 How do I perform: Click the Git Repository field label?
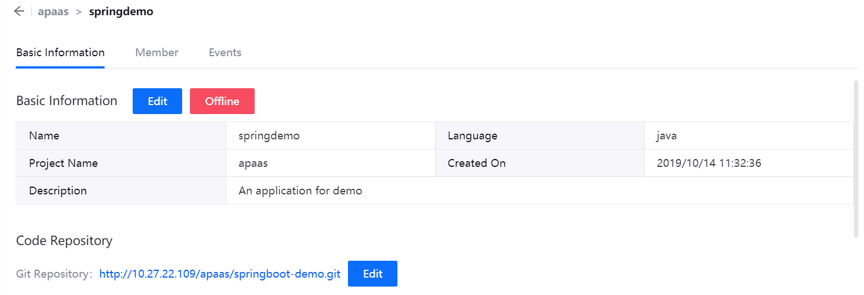click(54, 274)
